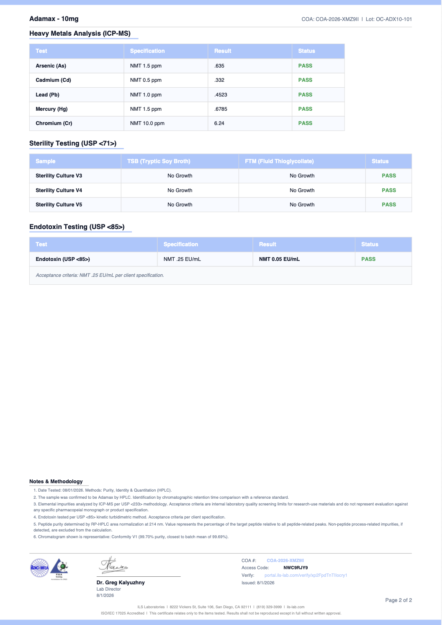This screenshot has height=625, width=442.
Task: Click the 'NMT .25 EU/mL' endotoxin specification cell
Action: click(x=205, y=259)
